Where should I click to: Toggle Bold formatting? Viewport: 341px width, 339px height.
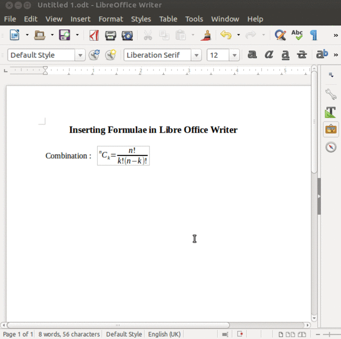(252, 54)
